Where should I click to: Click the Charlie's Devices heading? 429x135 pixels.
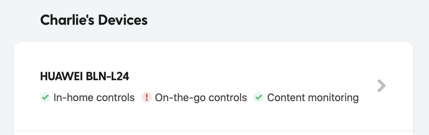94,20
